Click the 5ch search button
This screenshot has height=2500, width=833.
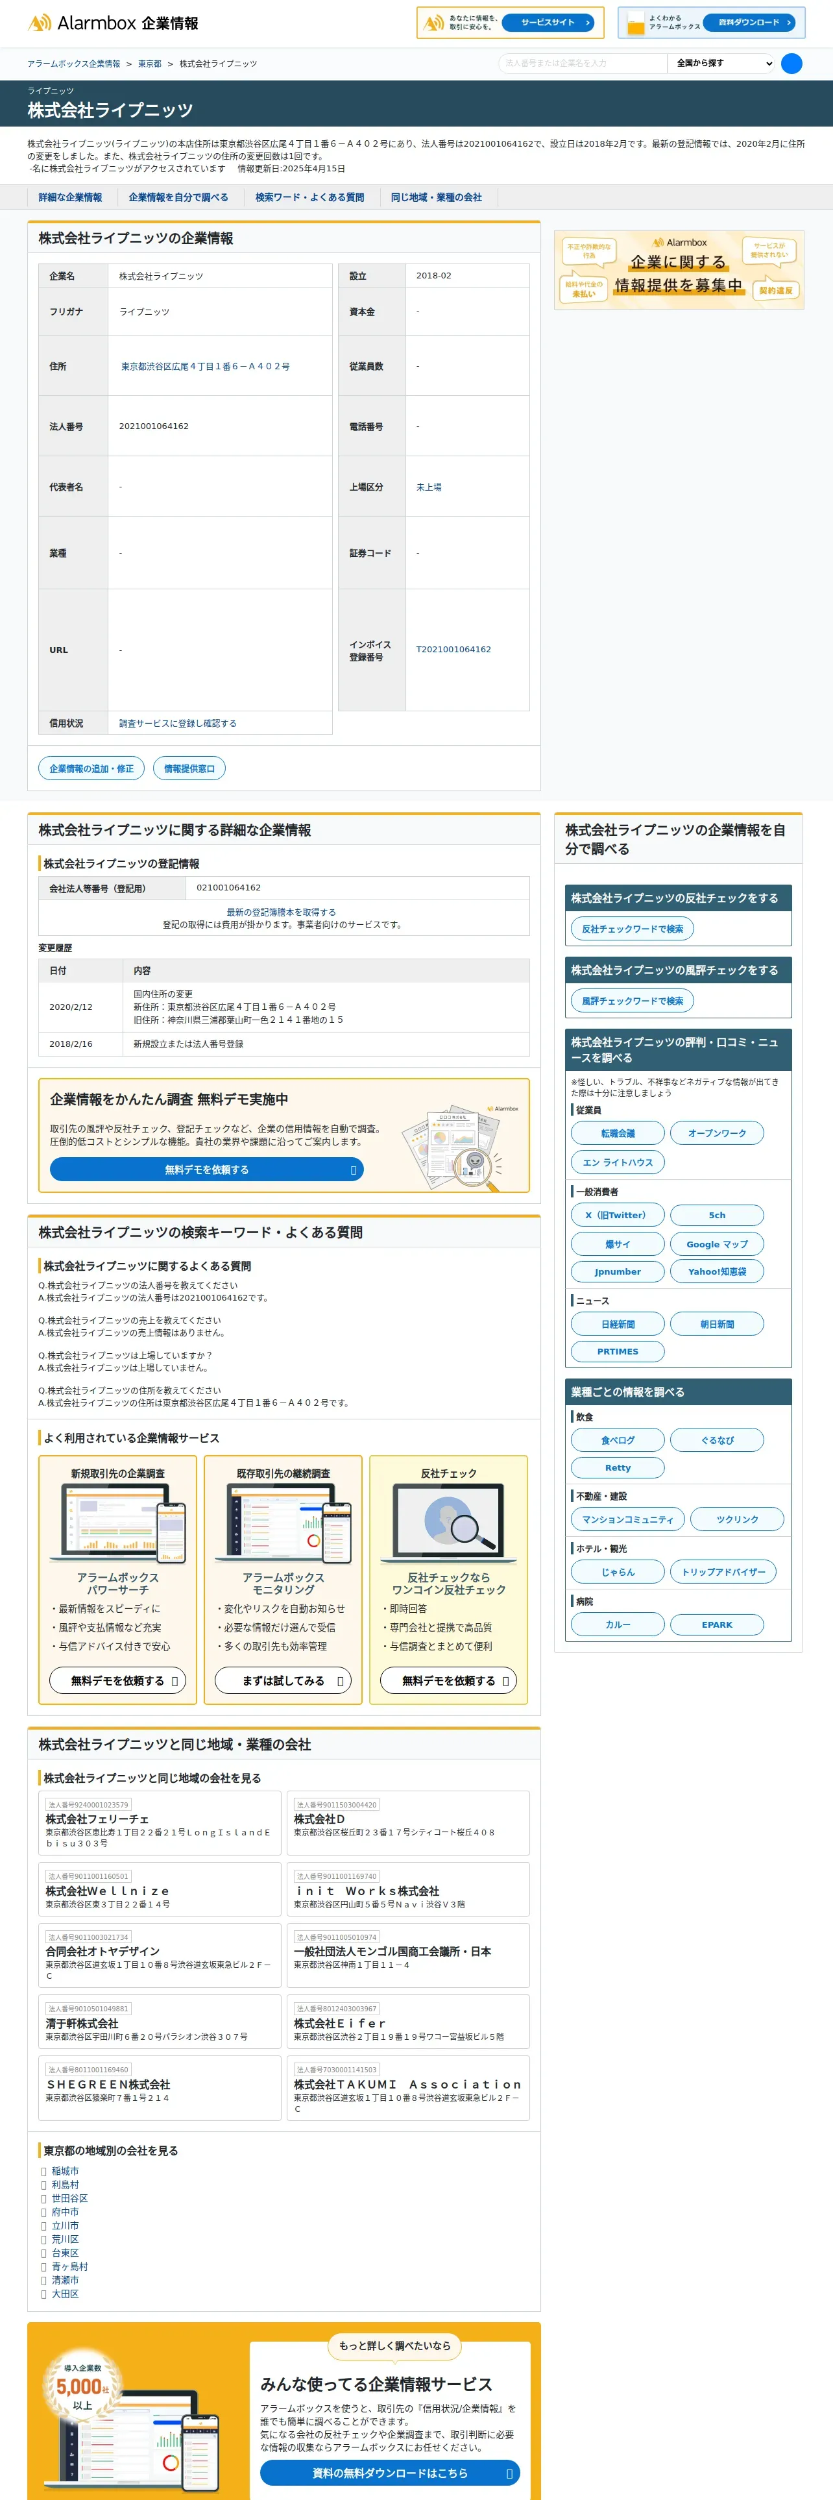pyautogui.click(x=718, y=1215)
